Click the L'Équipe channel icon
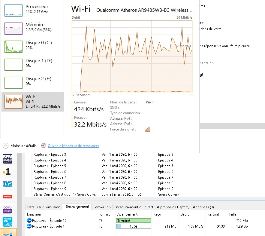Screen dimensions: 265x236 coord(8,197)
